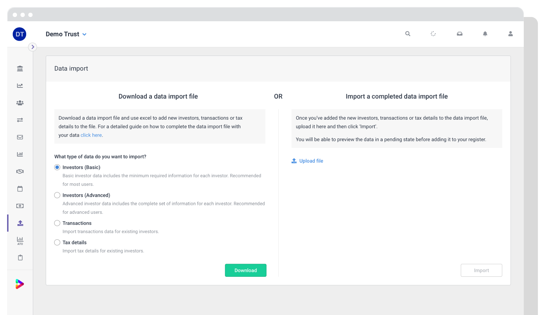Choose the Investors (Advanced) import type
Image resolution: width=545 pixels, height=315 pixels.
[57, 195]
